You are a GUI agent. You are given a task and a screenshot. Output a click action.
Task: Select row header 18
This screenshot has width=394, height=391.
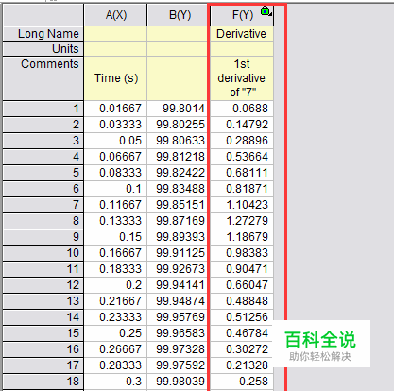click(x=43, y=382)
